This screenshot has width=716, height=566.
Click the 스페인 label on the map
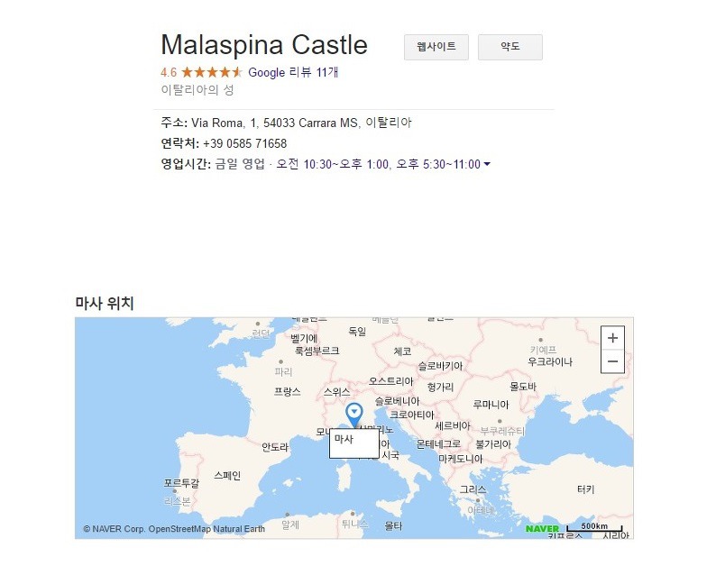226,475
